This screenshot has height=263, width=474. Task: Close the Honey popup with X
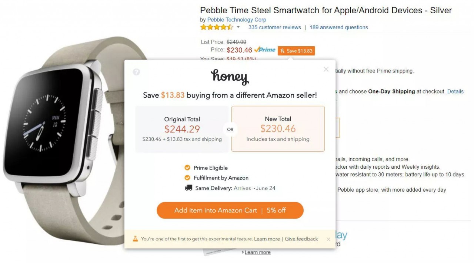pos(326,69)
